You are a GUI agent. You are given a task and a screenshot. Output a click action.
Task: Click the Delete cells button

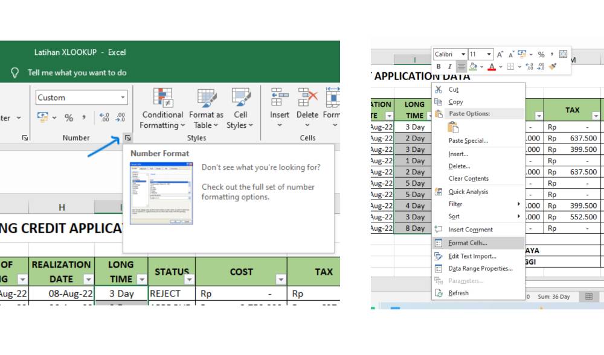click(x=307, y=108)
